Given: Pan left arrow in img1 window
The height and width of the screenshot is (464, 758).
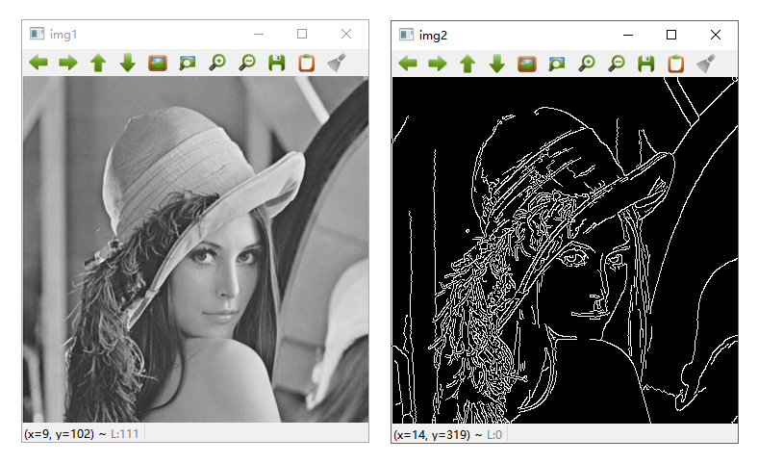Looking at the screenshot, I should click(x=38, y=63).
